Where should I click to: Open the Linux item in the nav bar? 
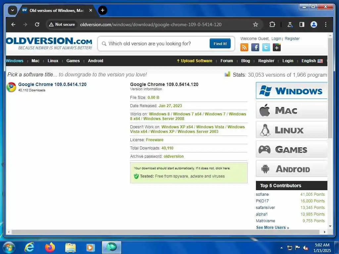[53, 61]
